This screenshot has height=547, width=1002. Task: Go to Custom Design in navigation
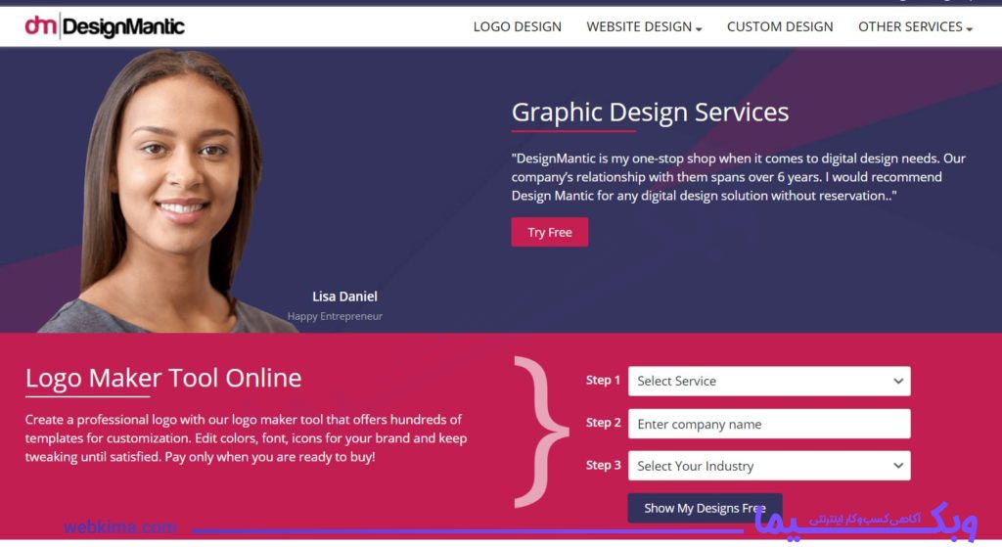[780, 26]
